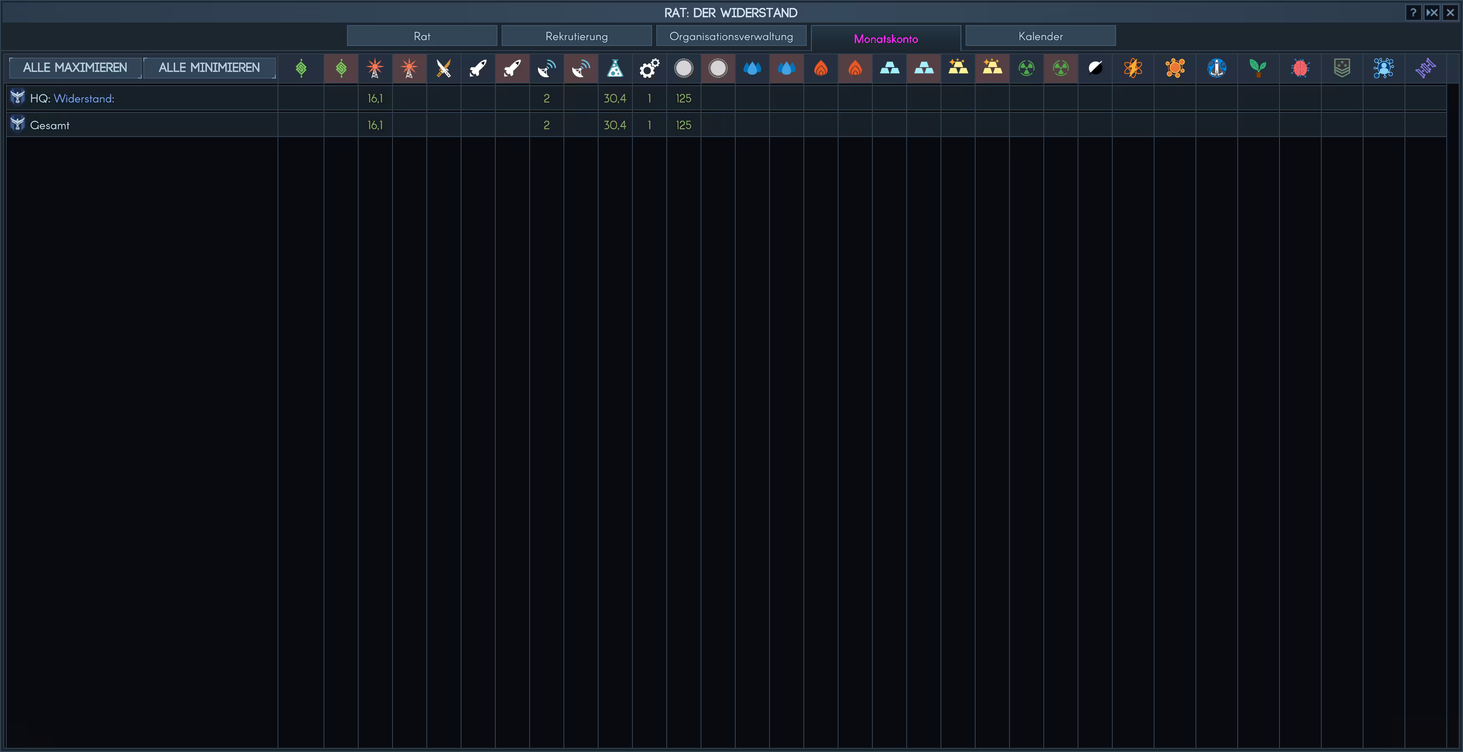This screenshot has width=1463, height=752.
Task: Click the green plant life science icon
Action: tap(1258, 68)
